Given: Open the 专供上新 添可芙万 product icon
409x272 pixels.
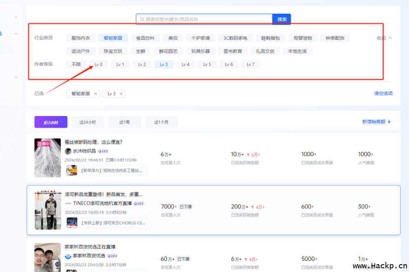Looking at the screenshot, I should pyautogui.click(x=72, y=223).
